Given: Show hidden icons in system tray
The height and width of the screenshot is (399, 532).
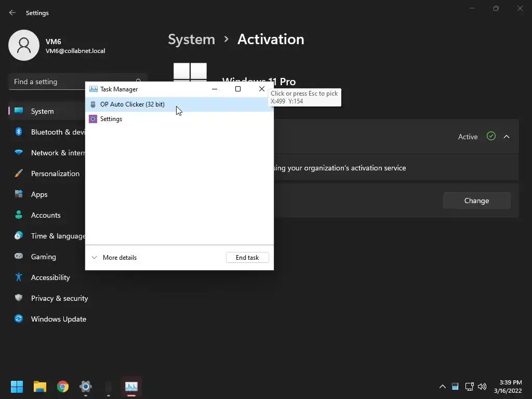Looking at the screenshot, I should pos(443,387).
